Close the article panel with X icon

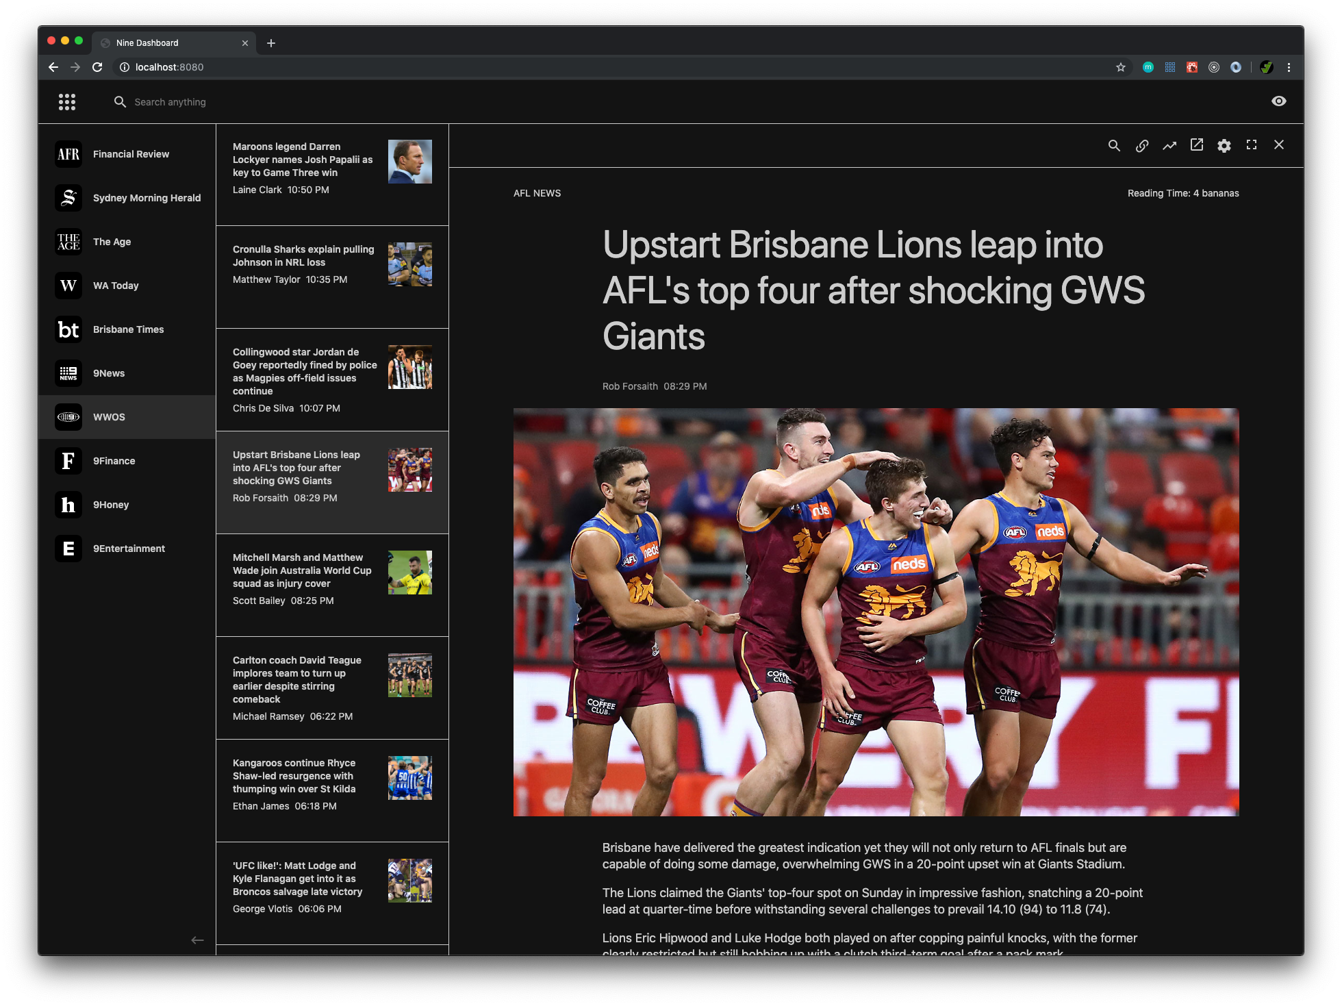(1278, 144)
